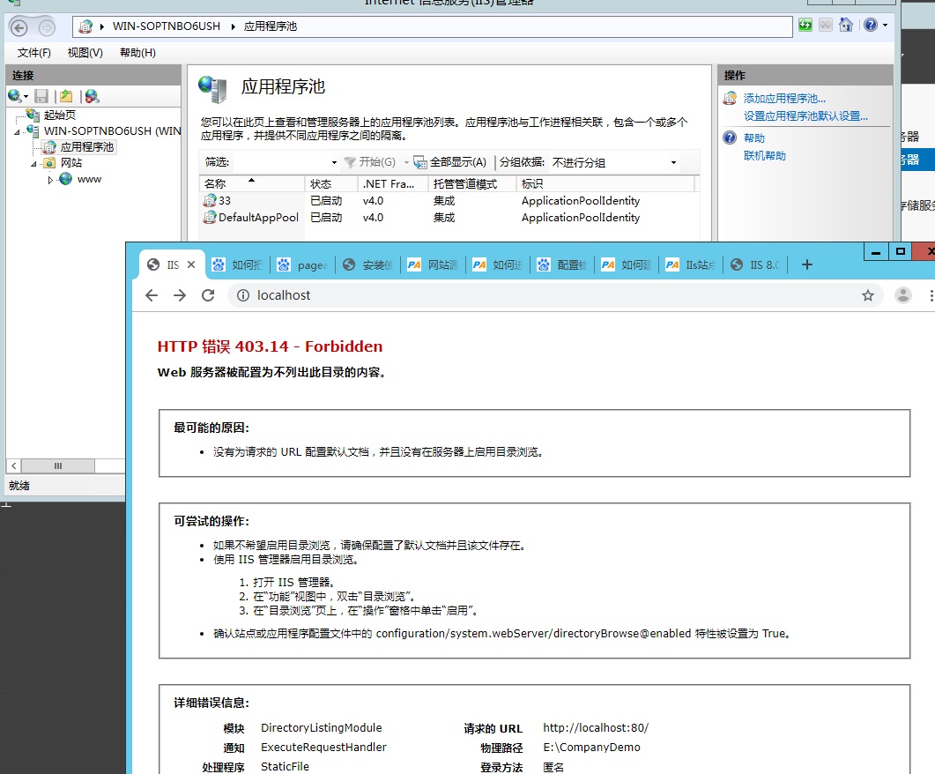Open the 帮助(H) menu
Image resolution: width=935 pixels, height=774 pixels.
coord(137,53)
